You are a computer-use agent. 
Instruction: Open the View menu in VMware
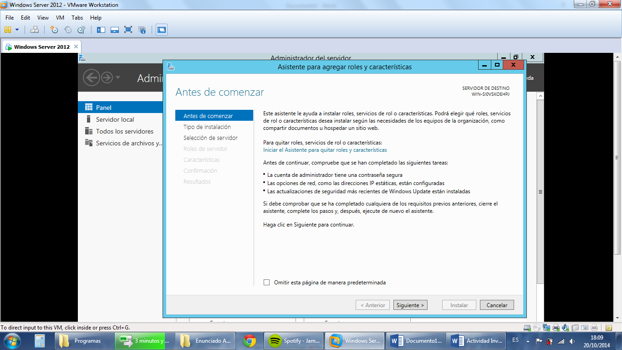pyautogui.click(x=43, y=18)
